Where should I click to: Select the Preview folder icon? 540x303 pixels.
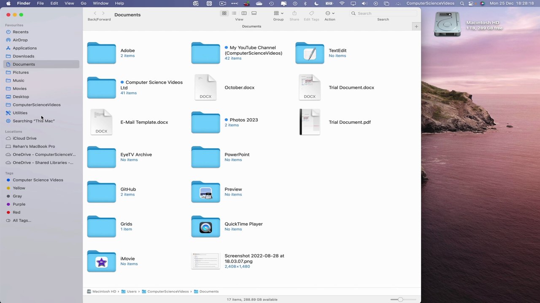(x=205, y=192)
